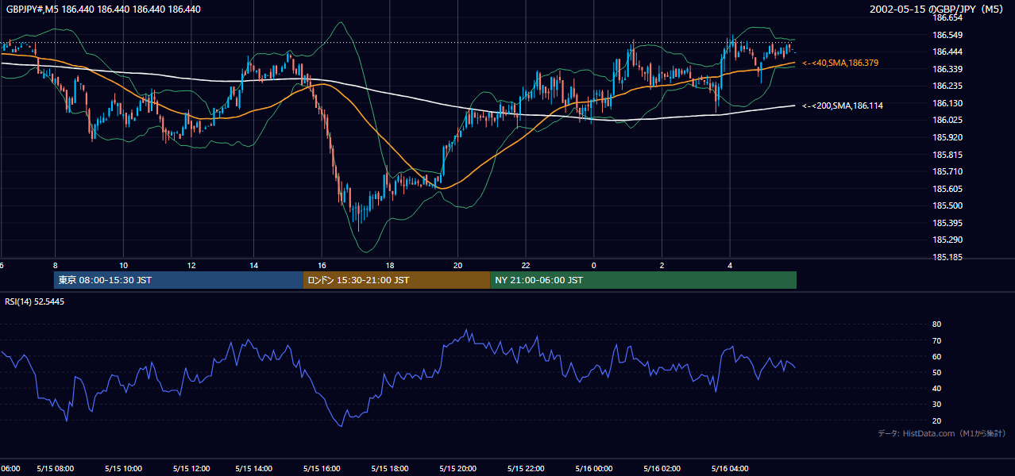Click hour label 10 under price chart

(x=123, y=265)
